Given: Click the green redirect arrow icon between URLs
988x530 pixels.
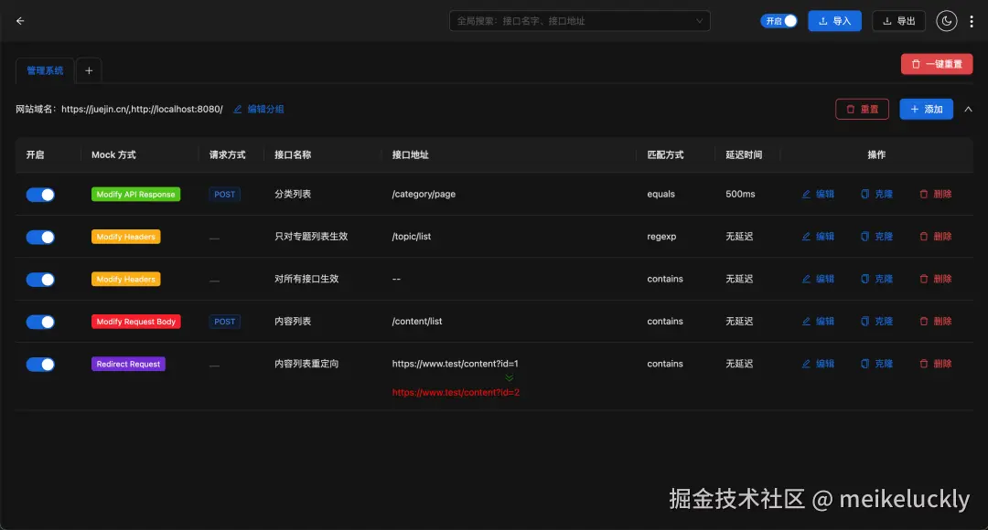Looking at the screenshot, I should 510,377.
